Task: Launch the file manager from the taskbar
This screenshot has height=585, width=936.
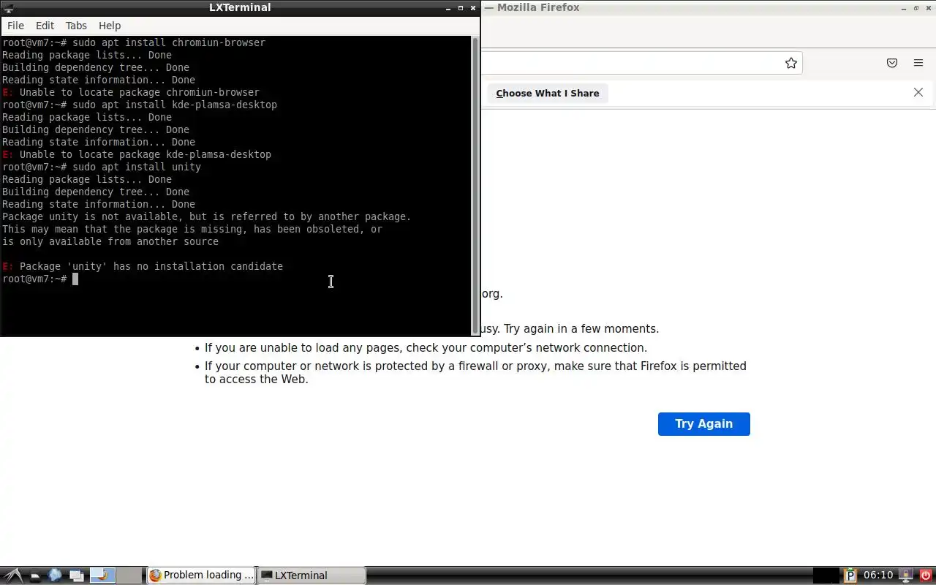Action: (35, 575)
